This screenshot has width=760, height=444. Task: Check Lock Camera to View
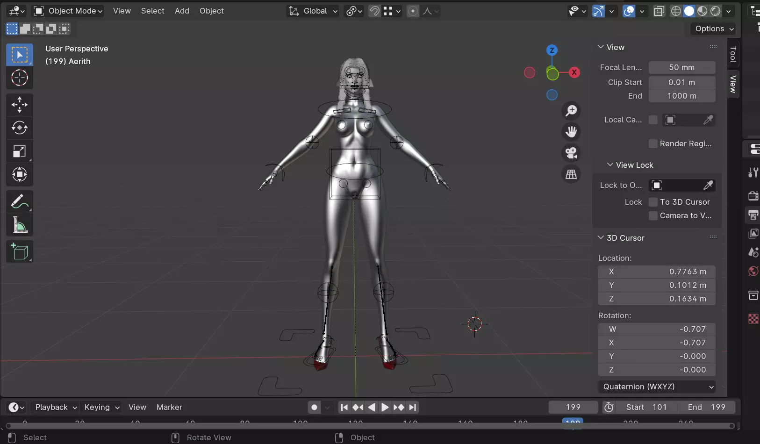point(653,215)
